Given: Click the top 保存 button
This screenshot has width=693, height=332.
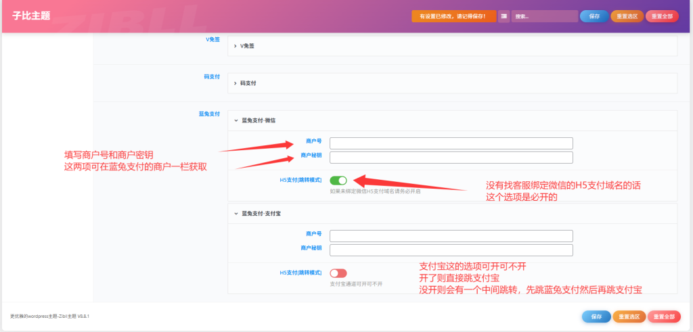Looking at the screenshot, I should (x=594, y=16).
